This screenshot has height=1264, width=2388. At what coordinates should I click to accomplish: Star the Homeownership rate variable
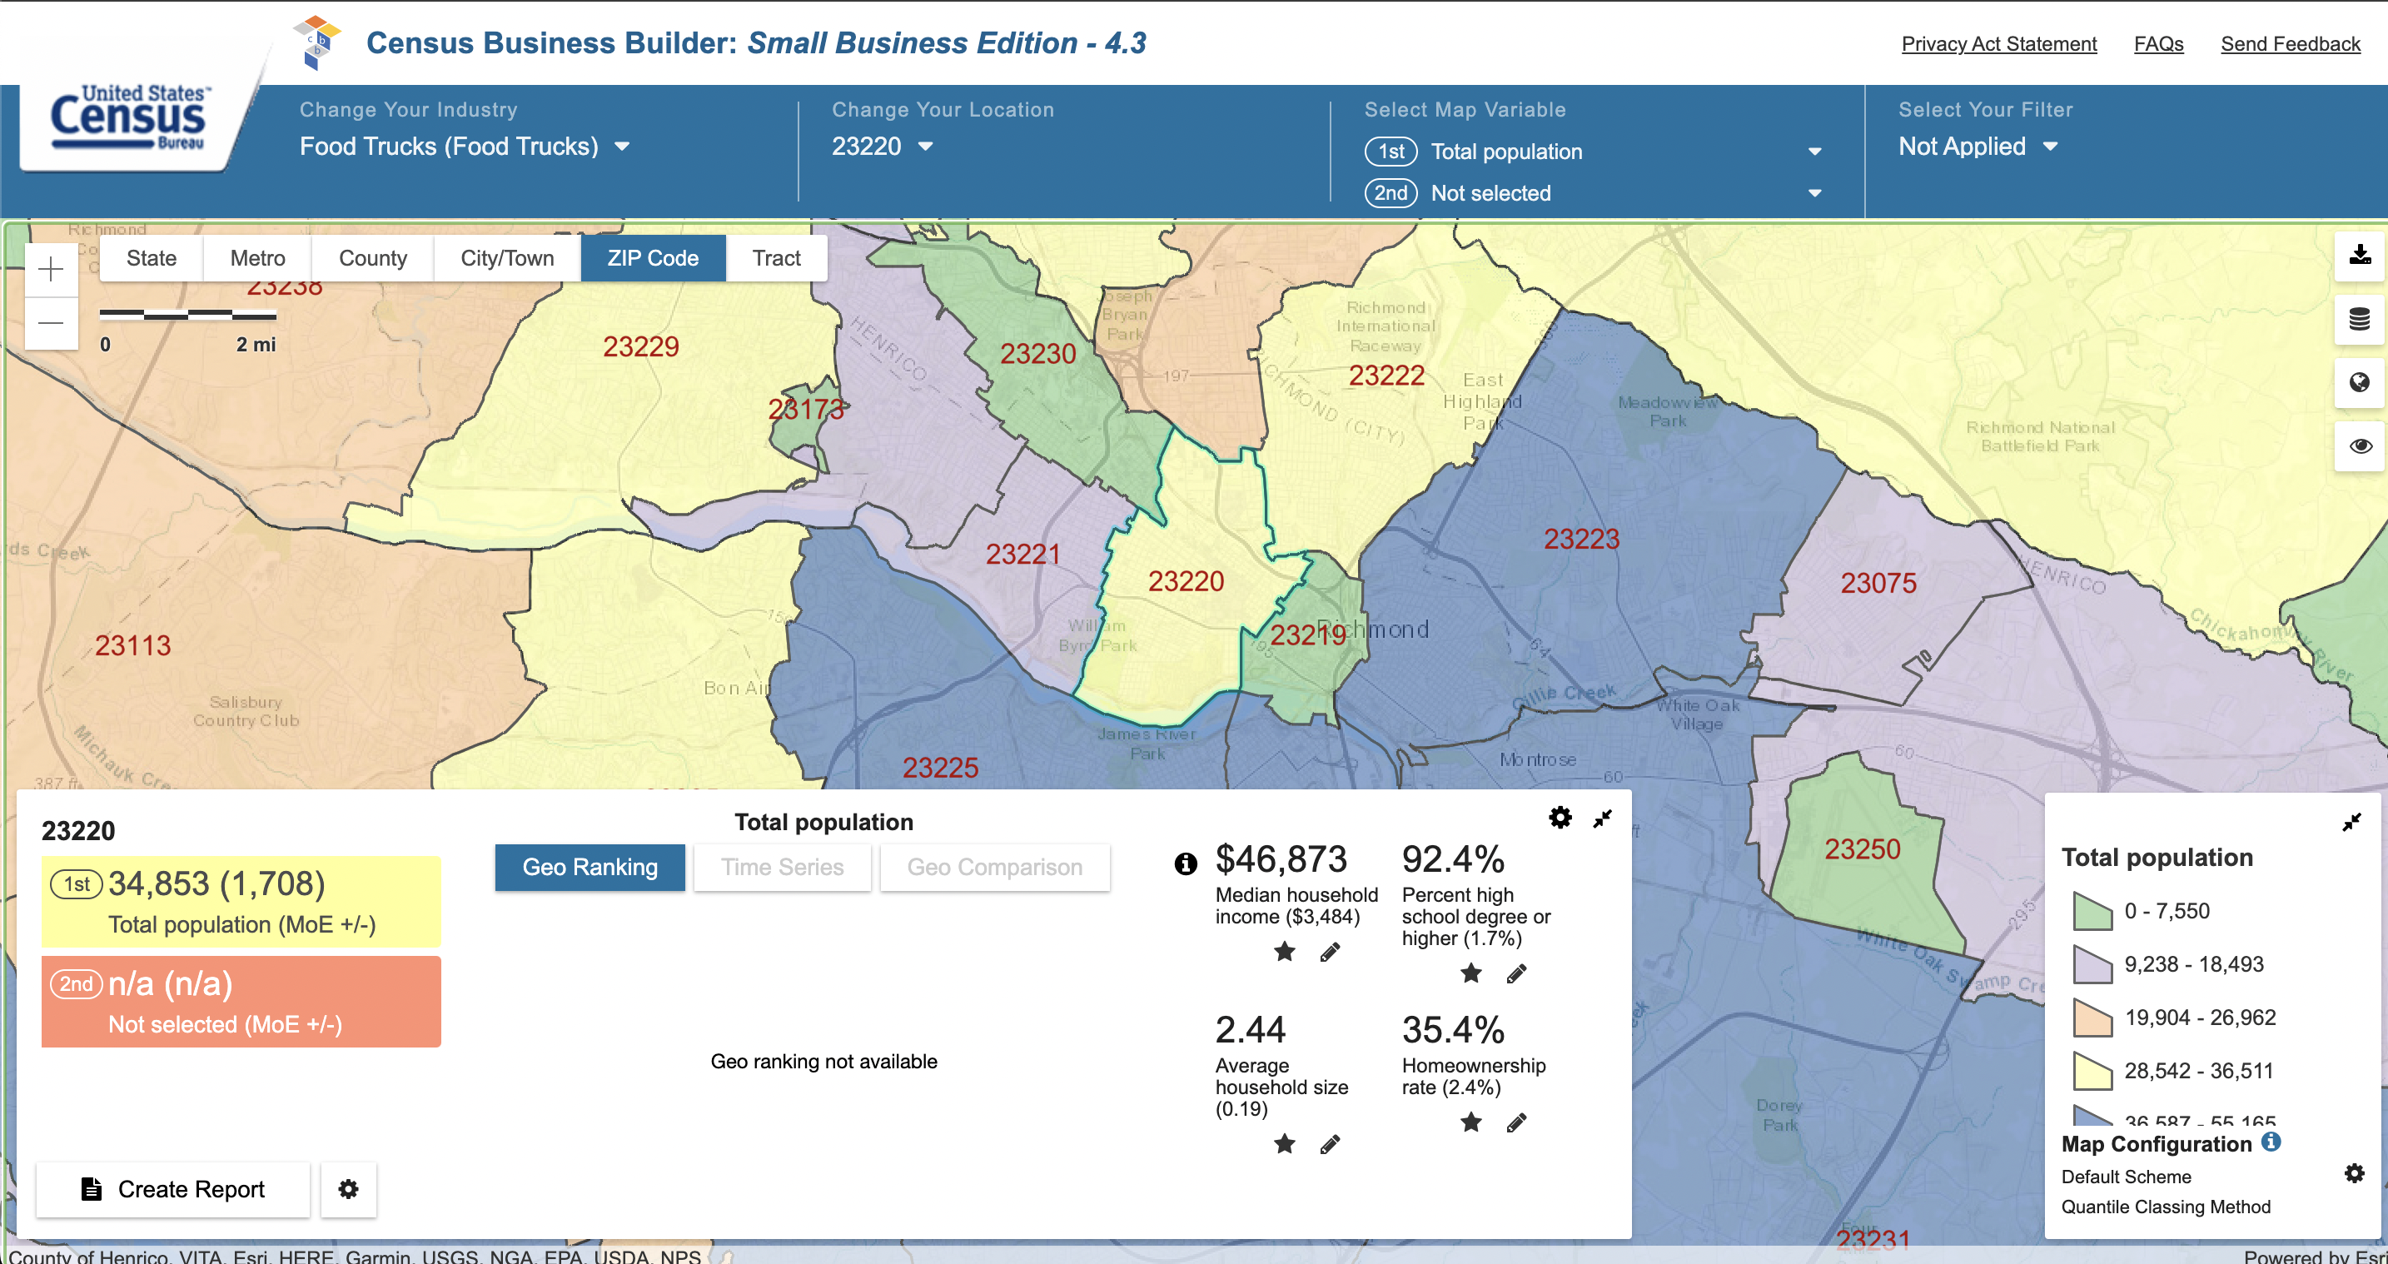pos(1471,1122)
